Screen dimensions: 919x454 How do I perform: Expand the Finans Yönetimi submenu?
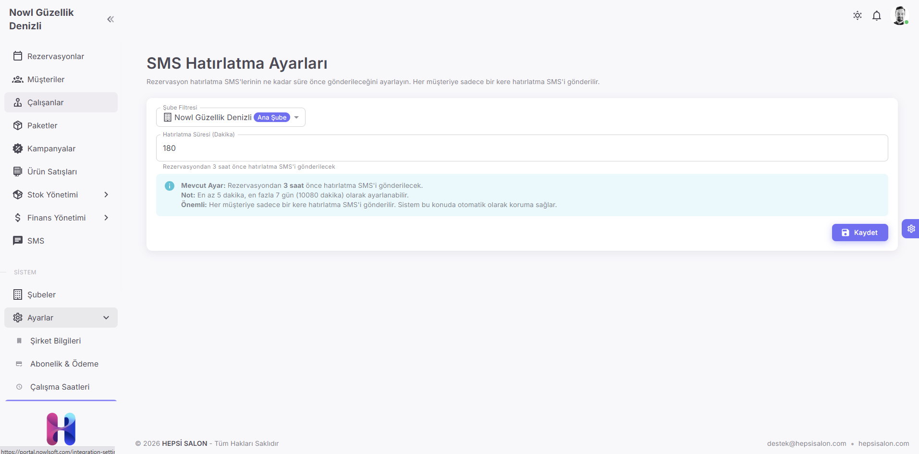(106, 218)
